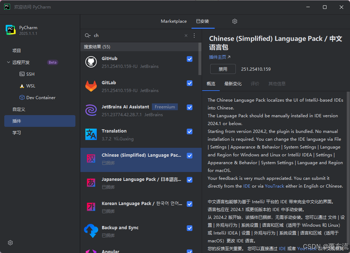Select the Backup and Sync row title

tap(120, 227)
